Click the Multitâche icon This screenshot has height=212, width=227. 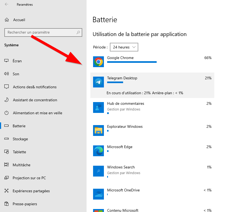coord(6,165)
